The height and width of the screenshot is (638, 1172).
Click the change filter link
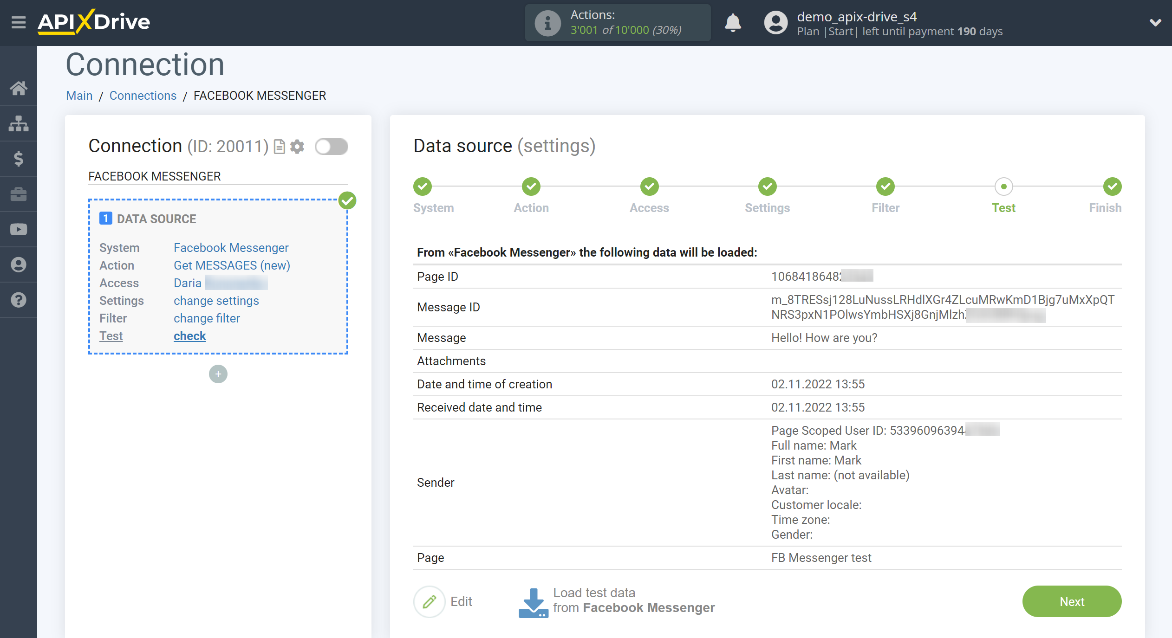[x=207, y=318]
